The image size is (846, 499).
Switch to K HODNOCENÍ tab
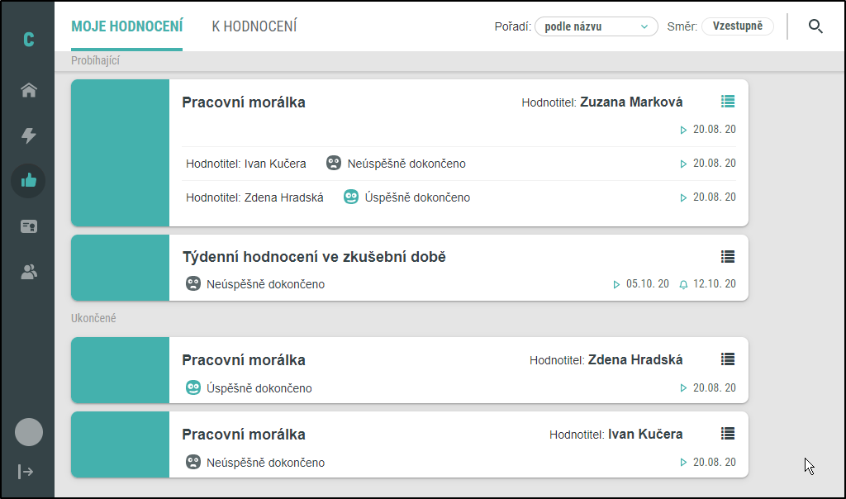(254, 26)
